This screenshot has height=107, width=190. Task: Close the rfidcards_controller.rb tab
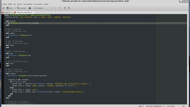(34, 12)
